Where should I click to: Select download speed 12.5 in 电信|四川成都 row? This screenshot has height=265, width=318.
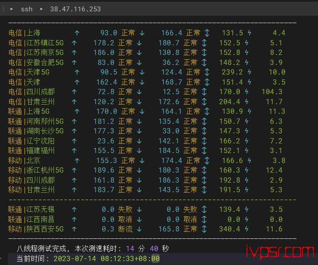(x=171, y=92)
